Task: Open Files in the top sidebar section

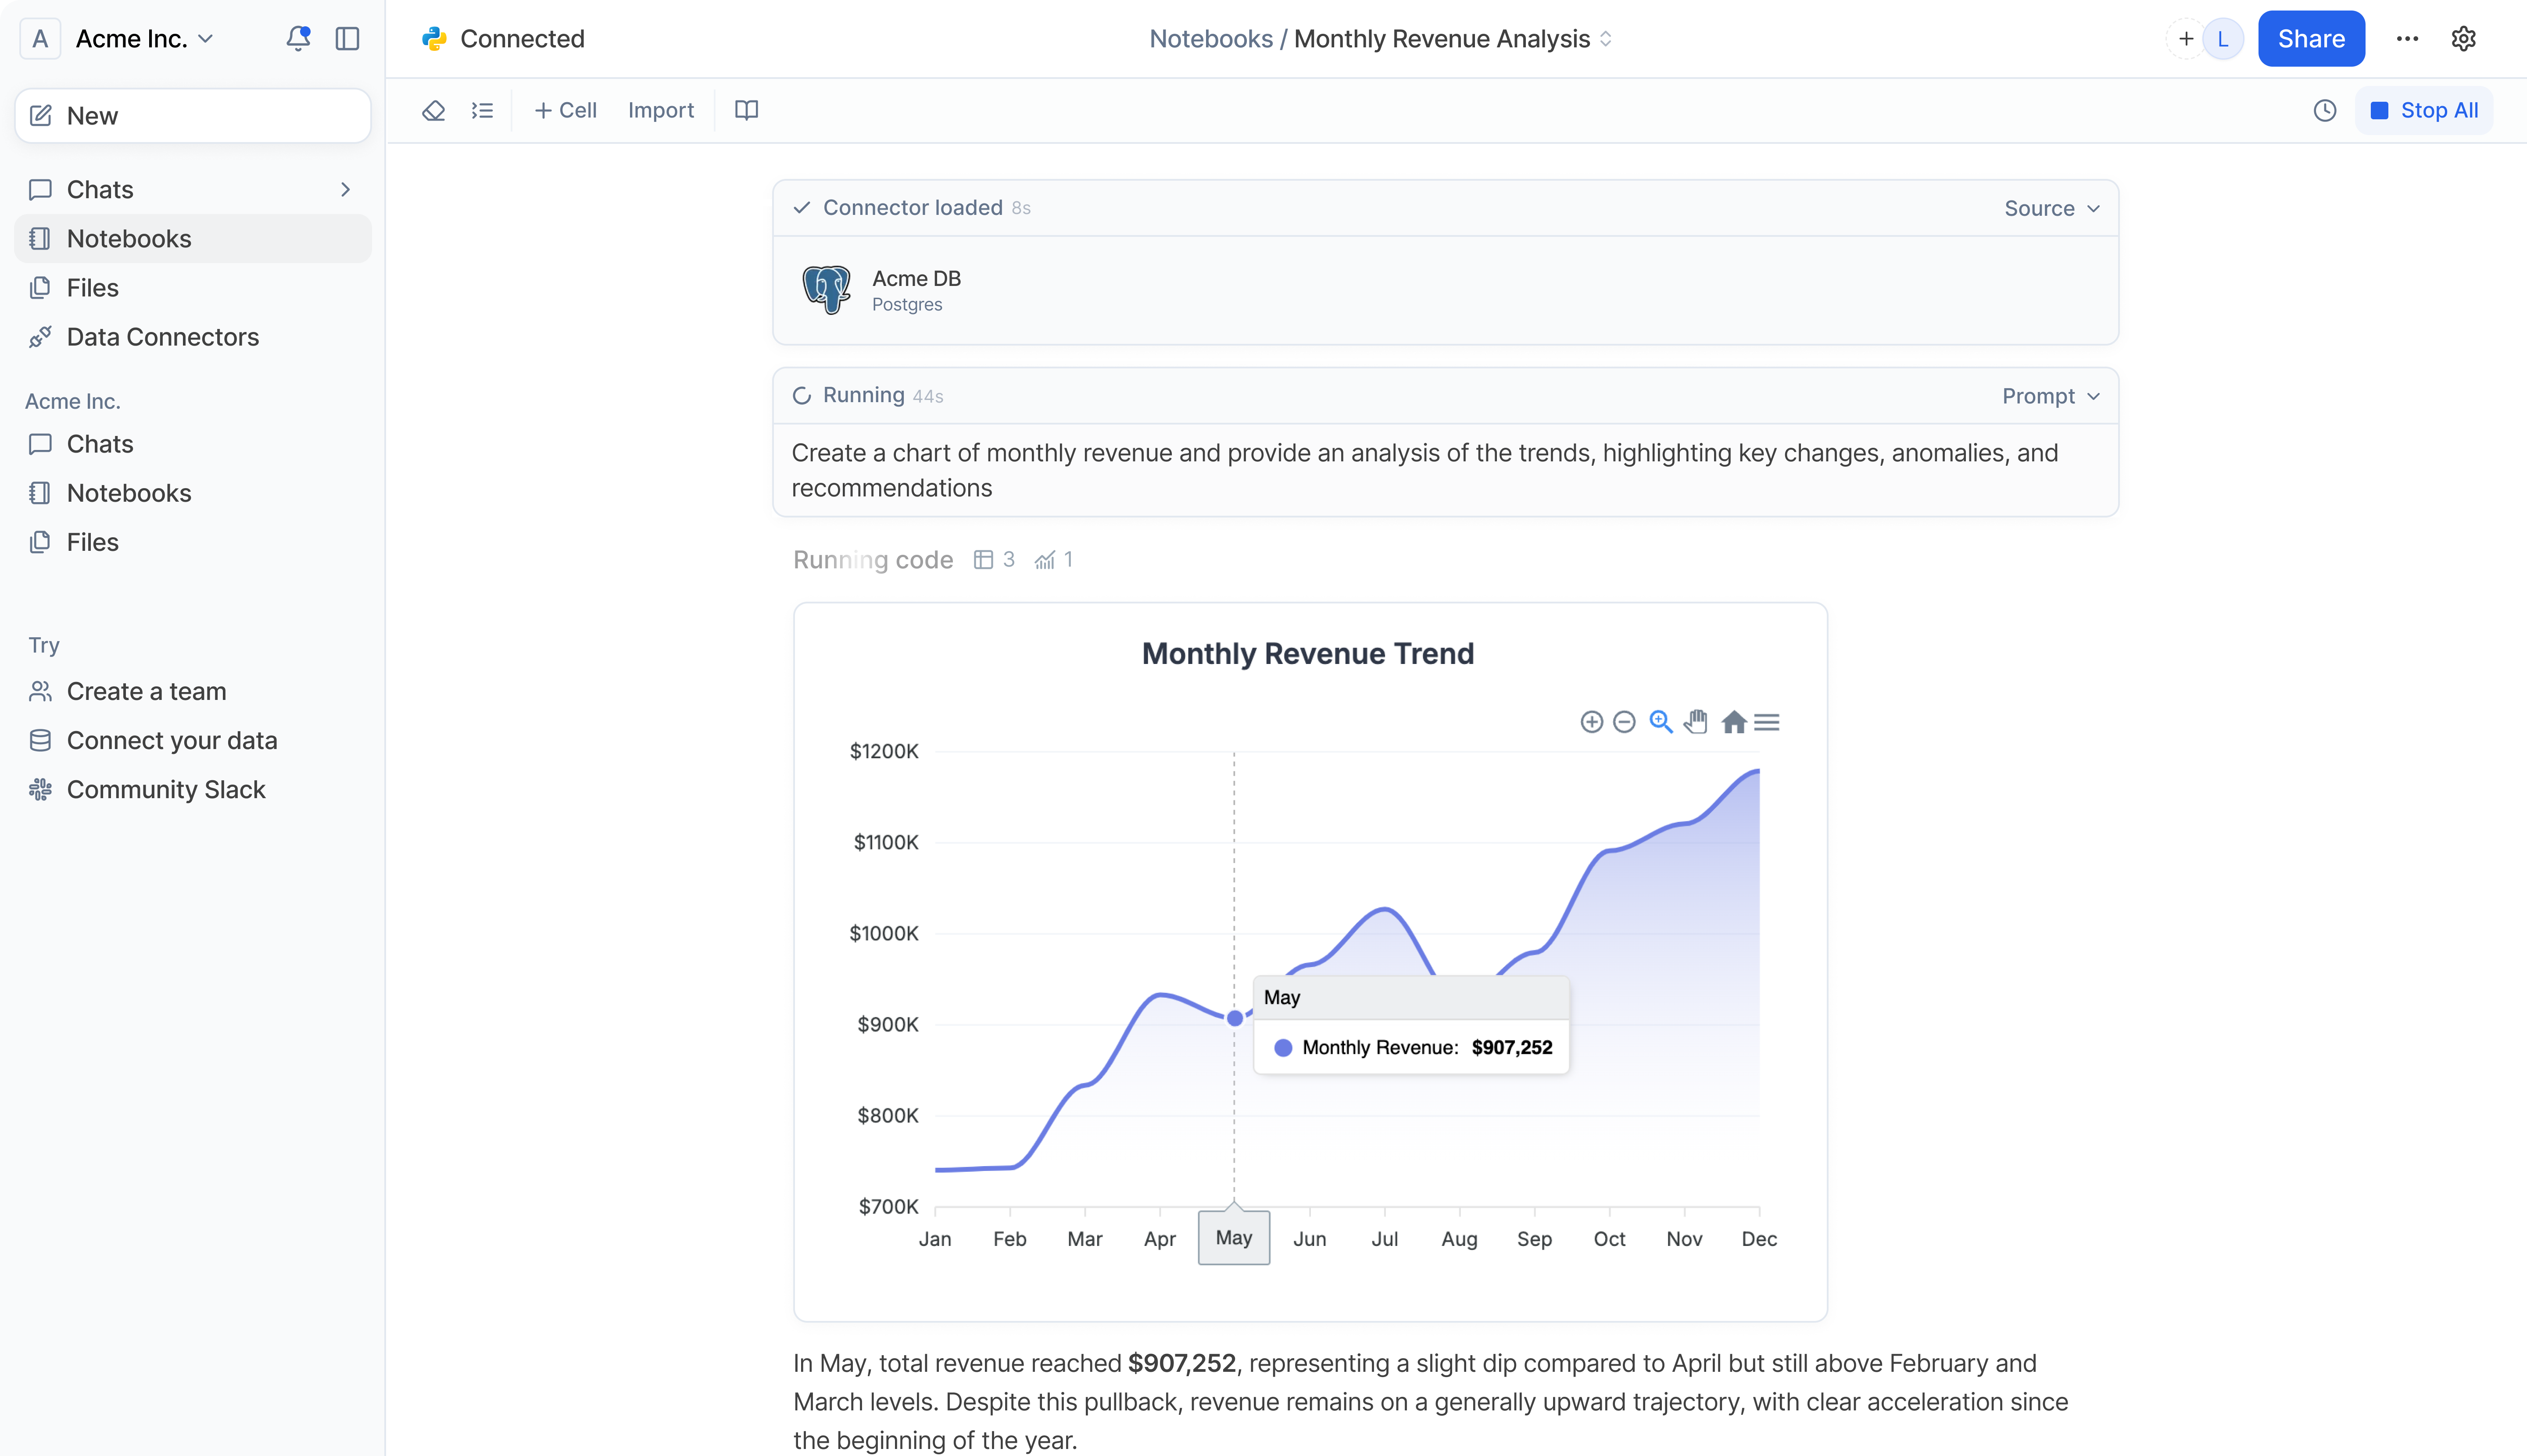Action: [x=92, y=288]
